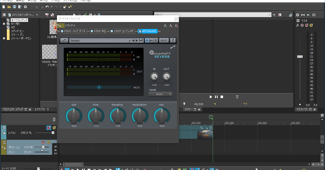
Task: Add a new plug-in with the fx+ icon
Action: pos(165,25)
